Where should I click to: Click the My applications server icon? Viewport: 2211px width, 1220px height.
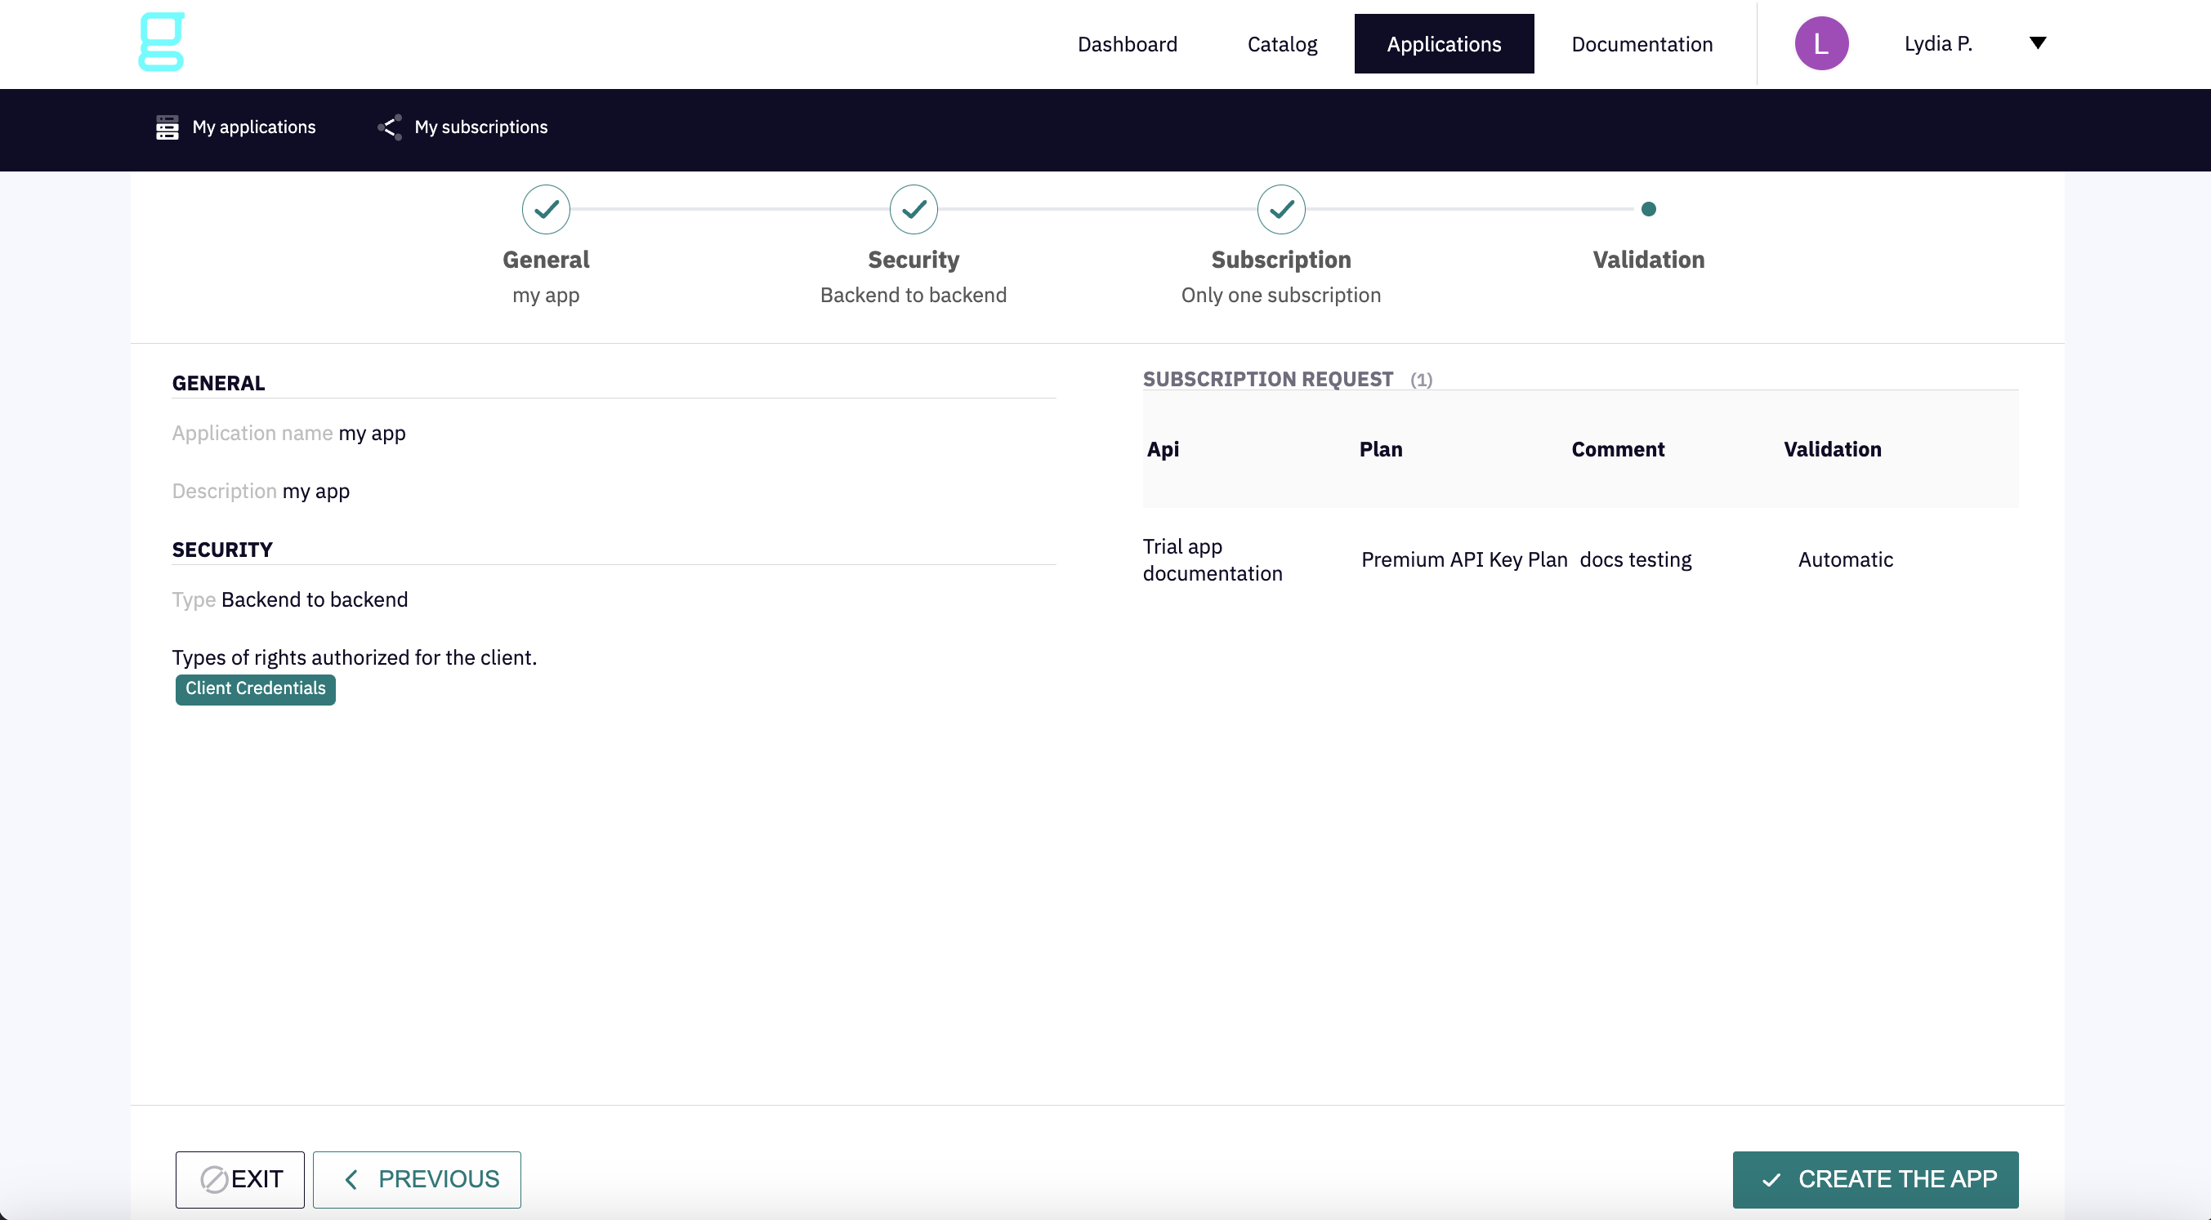coord(167,127)
